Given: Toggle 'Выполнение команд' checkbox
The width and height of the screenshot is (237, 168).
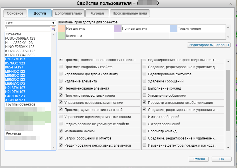Looking at the screenshot, I should pyautogui.click(x=144, y=88).
